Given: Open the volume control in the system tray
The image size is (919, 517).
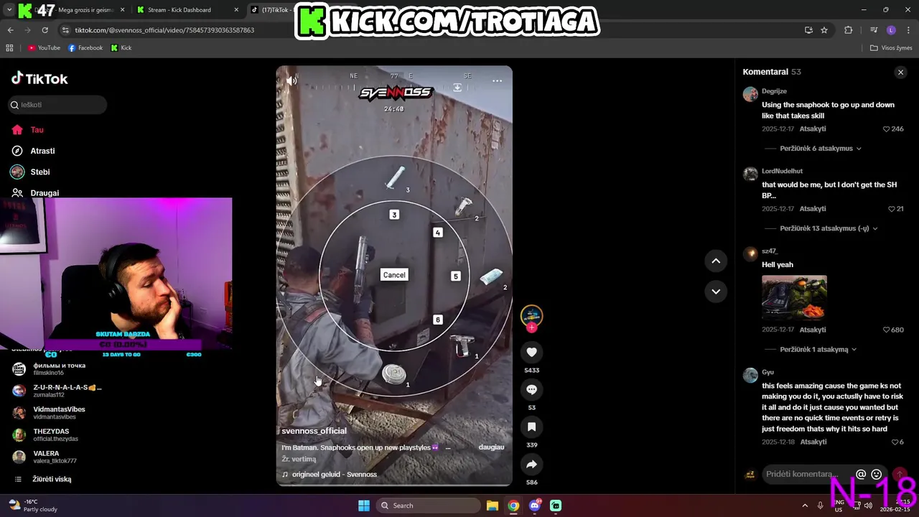Looking at the screenshot, I should pos(867,506).
